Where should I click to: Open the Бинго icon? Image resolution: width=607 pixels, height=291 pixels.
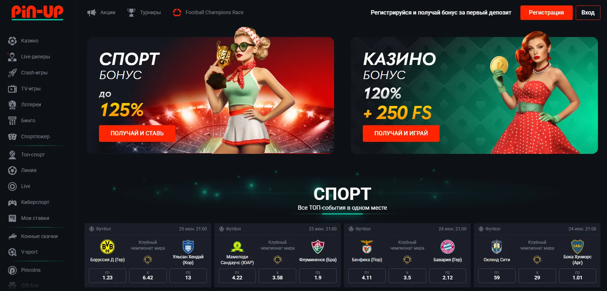tap(12, 121)
